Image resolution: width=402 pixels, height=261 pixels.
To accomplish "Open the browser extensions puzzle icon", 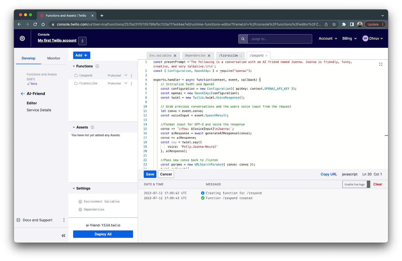I will [x=344, y=24].
